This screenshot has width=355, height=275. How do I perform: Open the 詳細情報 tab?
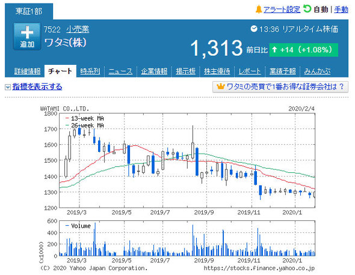28,71
